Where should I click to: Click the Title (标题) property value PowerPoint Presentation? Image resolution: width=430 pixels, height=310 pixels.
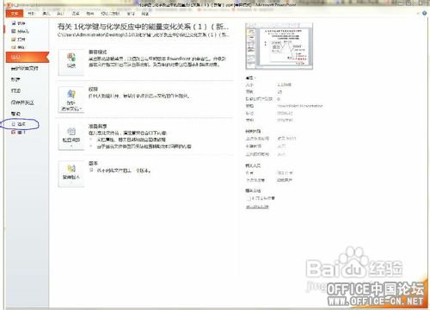coord(300,106)
